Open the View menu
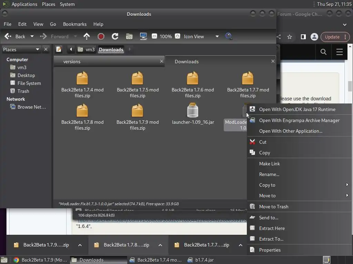The image size is (353, 264). coord(38,24)
